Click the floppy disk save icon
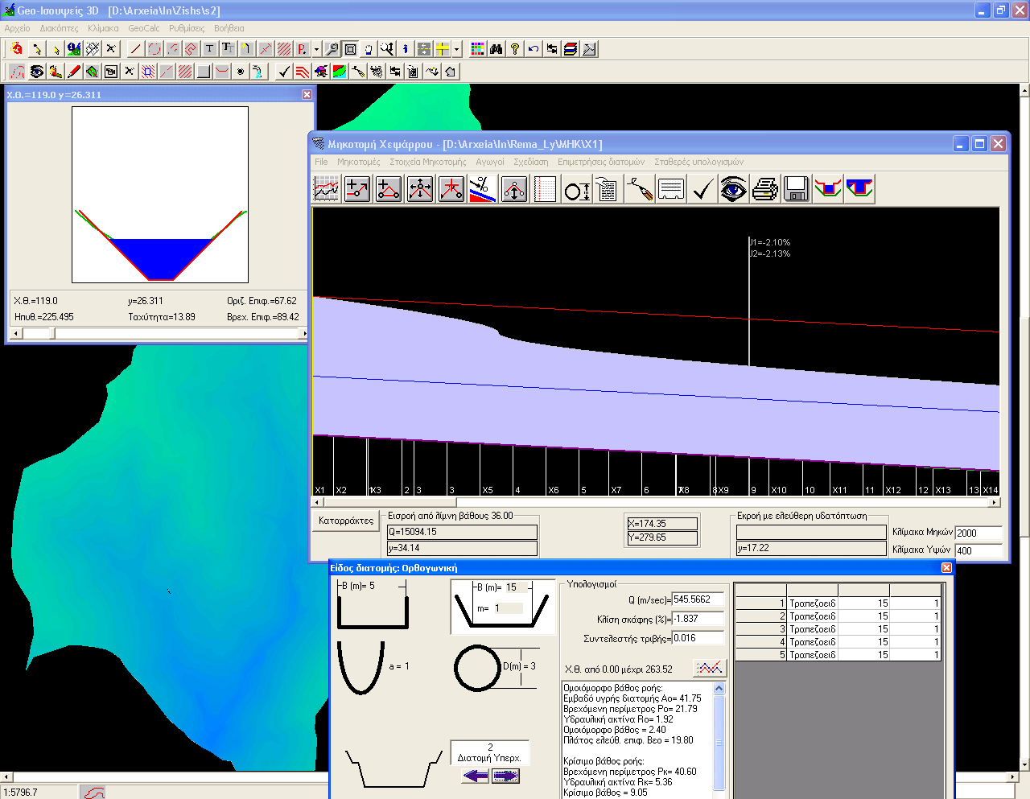This screenshot has width=1030, height=799. coord(796,190)
